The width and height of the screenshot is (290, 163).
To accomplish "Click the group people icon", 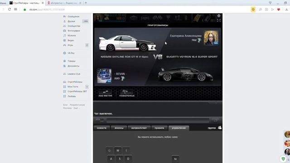I will click(x=220, y=128).
